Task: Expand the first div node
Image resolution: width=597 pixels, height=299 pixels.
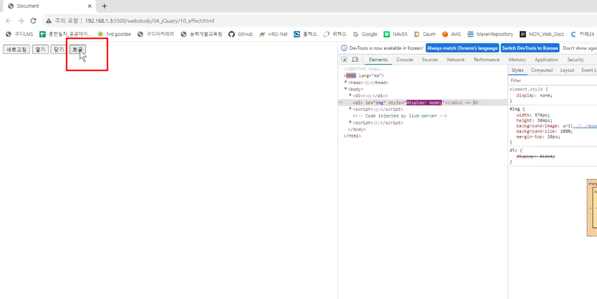Action: tap(351, 96)
